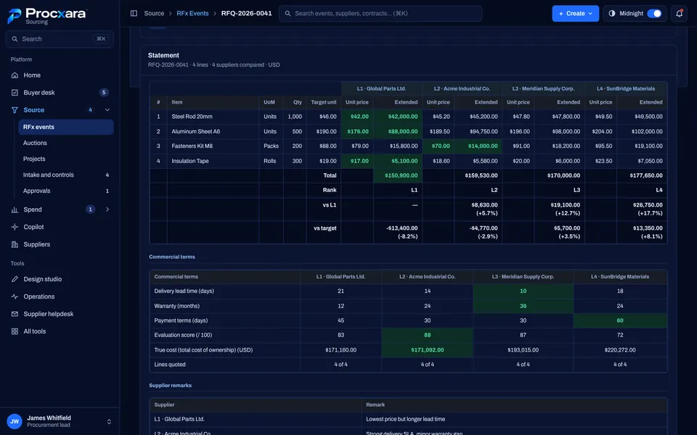The height and width of the screenshot is (435, 697).
Task: Select the L2 · Acme Industrial Co. price column header
Action: 462,88
